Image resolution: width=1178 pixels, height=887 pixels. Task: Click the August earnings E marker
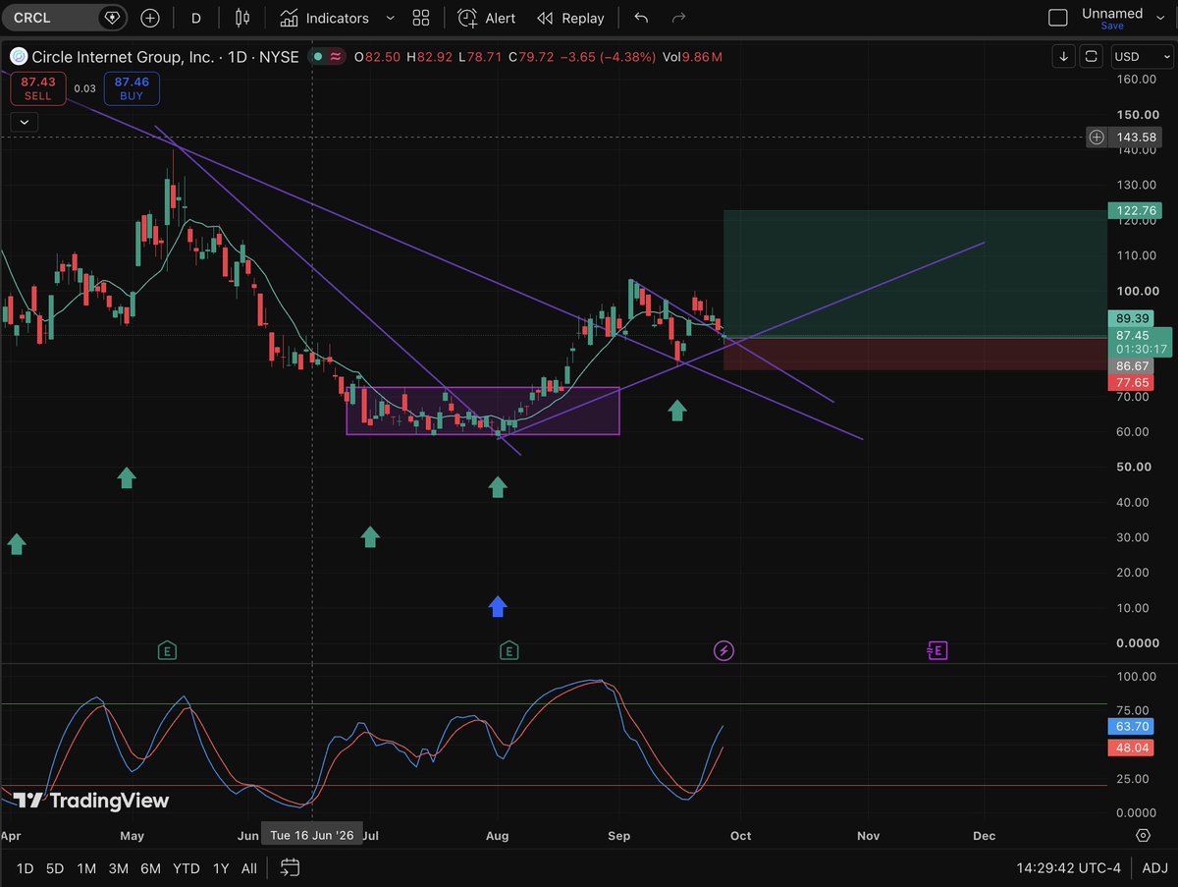pyautogui.click(x=509, y=650)
